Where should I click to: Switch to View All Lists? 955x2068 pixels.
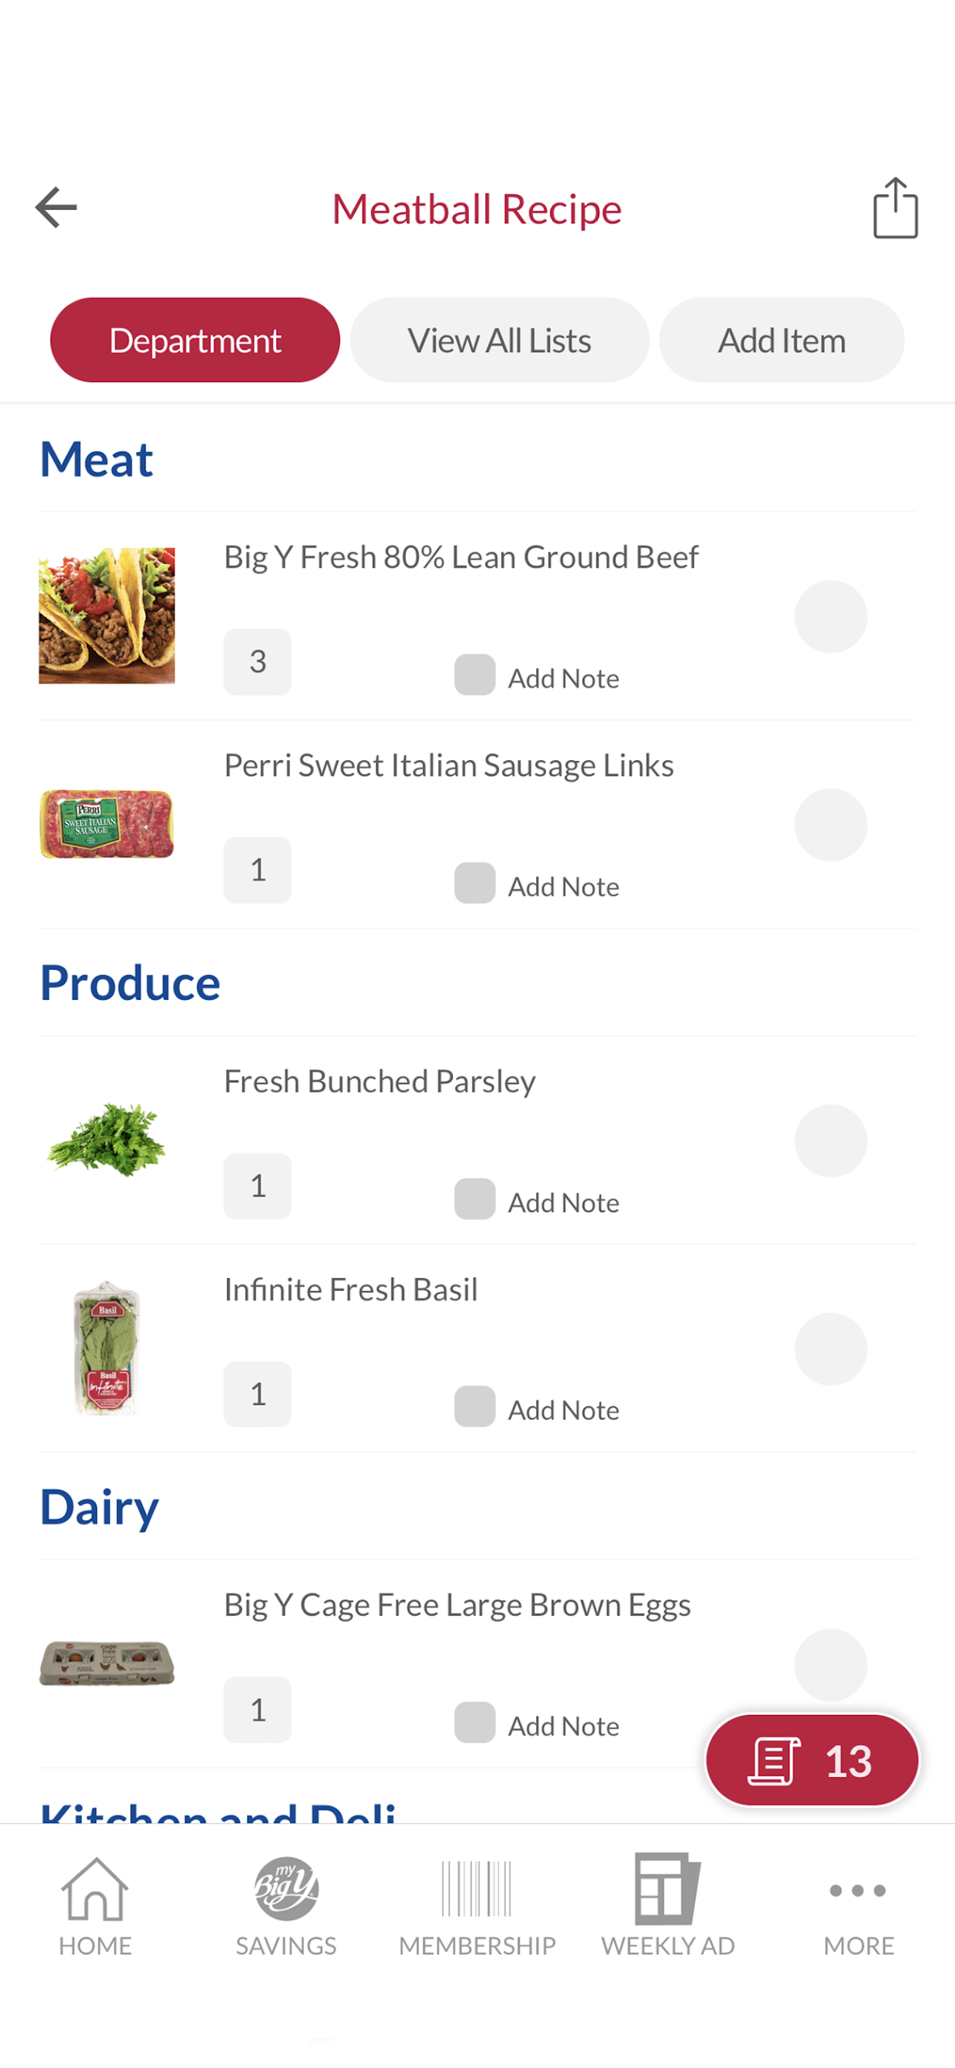(x=499, y=340)
